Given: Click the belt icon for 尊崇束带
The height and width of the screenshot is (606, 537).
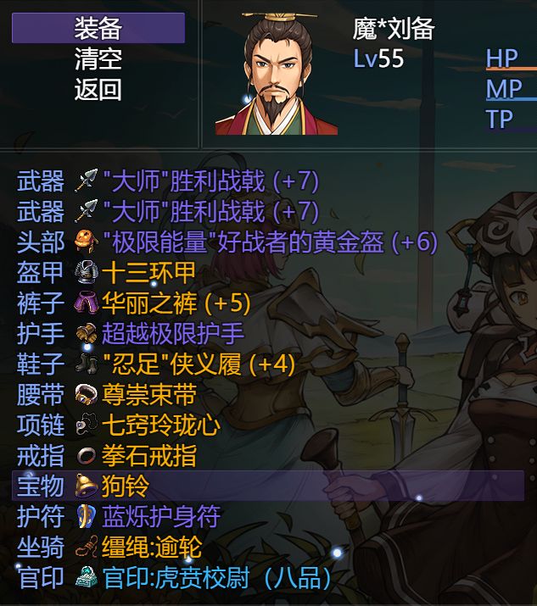Looking at the screenshot, I should point(86,394).
